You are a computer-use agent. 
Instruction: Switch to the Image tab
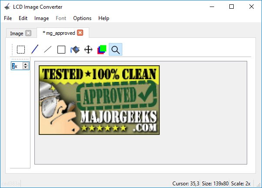click(17, 34)
